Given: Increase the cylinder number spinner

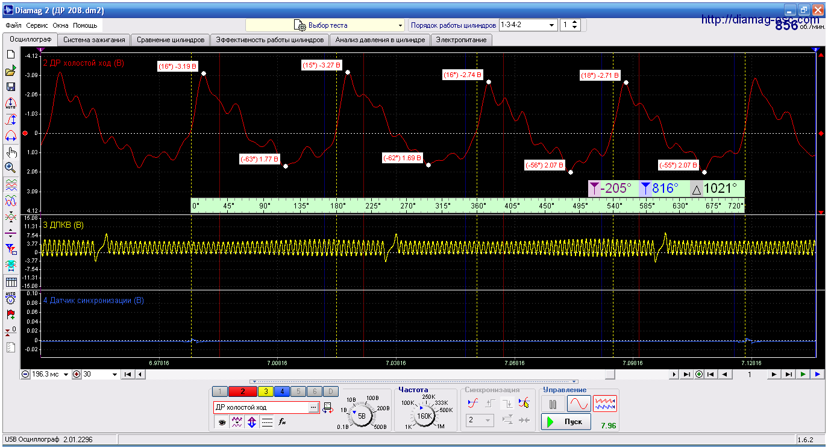Looking at the screenshot, I should [x=574, y=22].
